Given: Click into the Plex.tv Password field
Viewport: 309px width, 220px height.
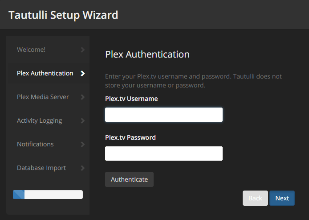Looking at the screenshot, I should [163, 154].
